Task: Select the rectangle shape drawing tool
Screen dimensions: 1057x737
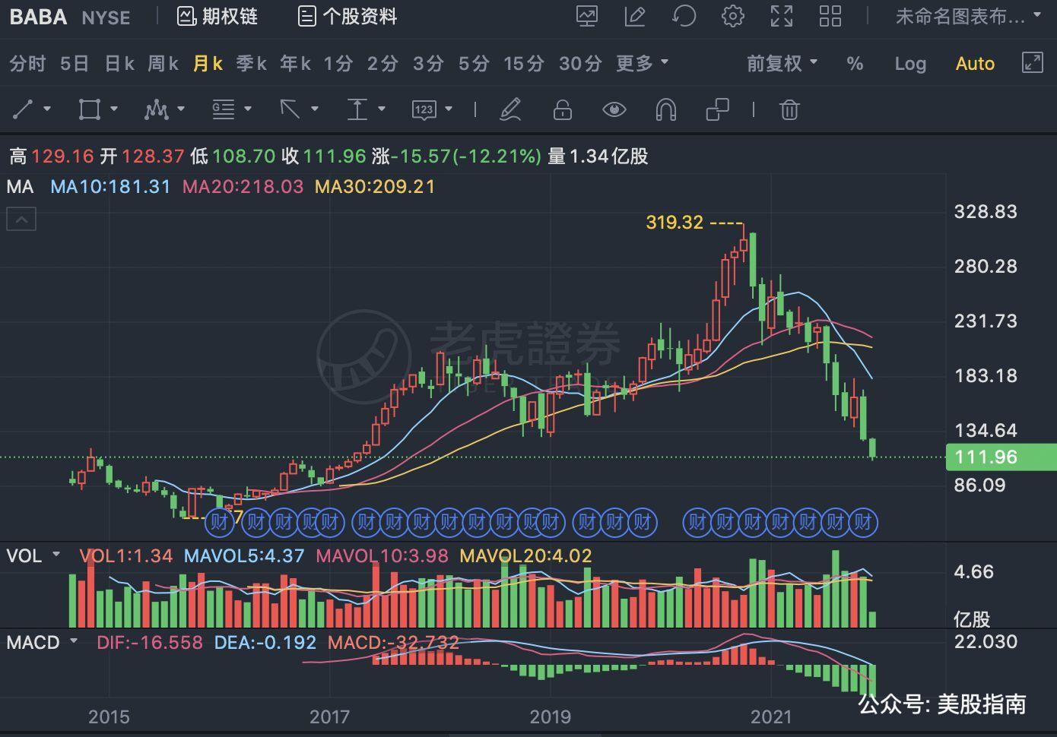Action: click(89, 110)
